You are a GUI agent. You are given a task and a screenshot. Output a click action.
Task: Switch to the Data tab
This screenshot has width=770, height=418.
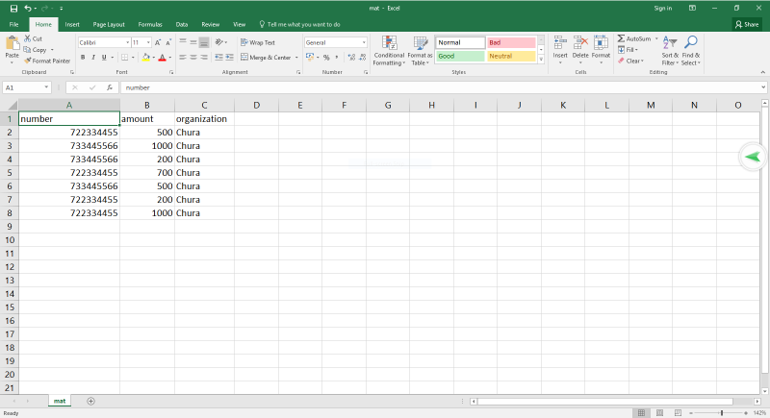coord(182,24)
